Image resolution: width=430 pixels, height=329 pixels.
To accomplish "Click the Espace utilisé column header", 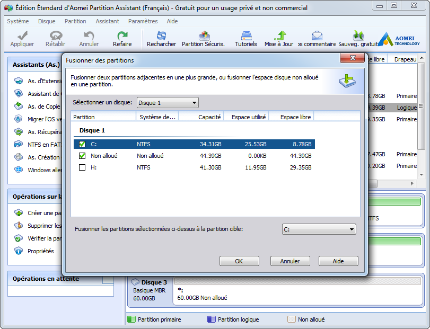I will (246, 117).
